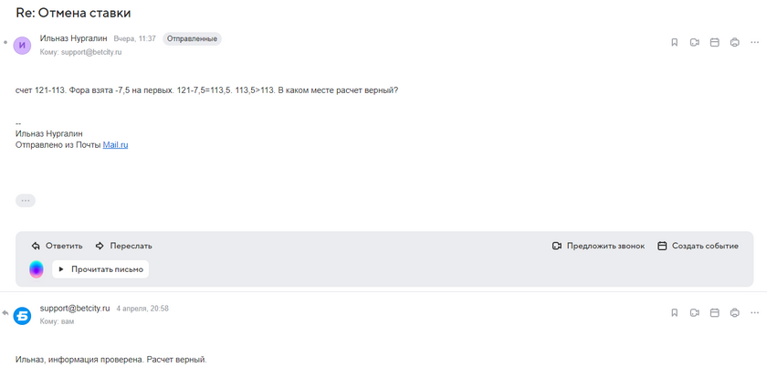Open calendar icon on betcity email
Image resolution: width=767 pixels, height=378 pixels.
tap(714, 312)
